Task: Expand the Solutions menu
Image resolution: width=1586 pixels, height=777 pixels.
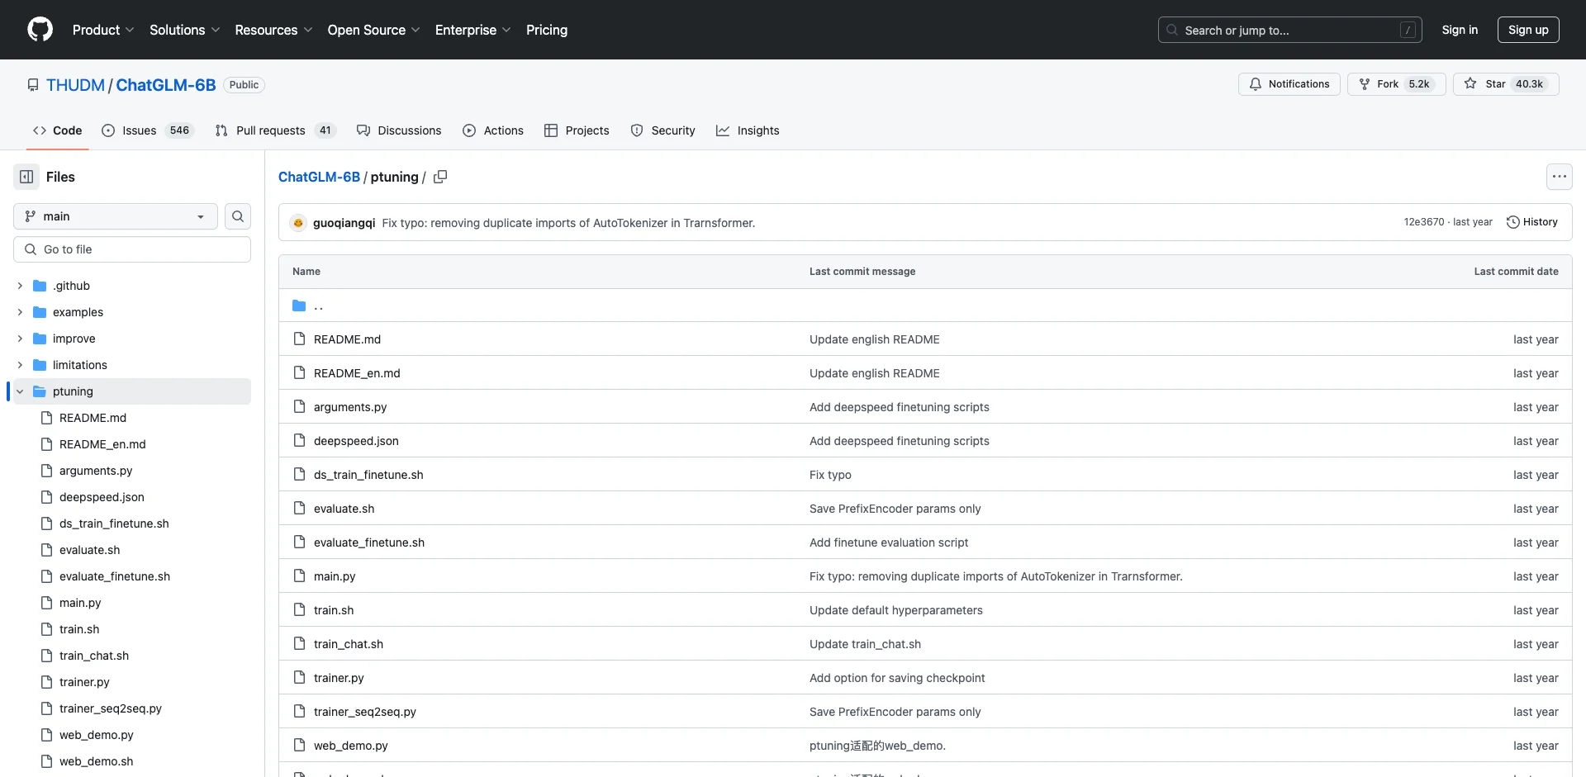Action: [185, 30]
